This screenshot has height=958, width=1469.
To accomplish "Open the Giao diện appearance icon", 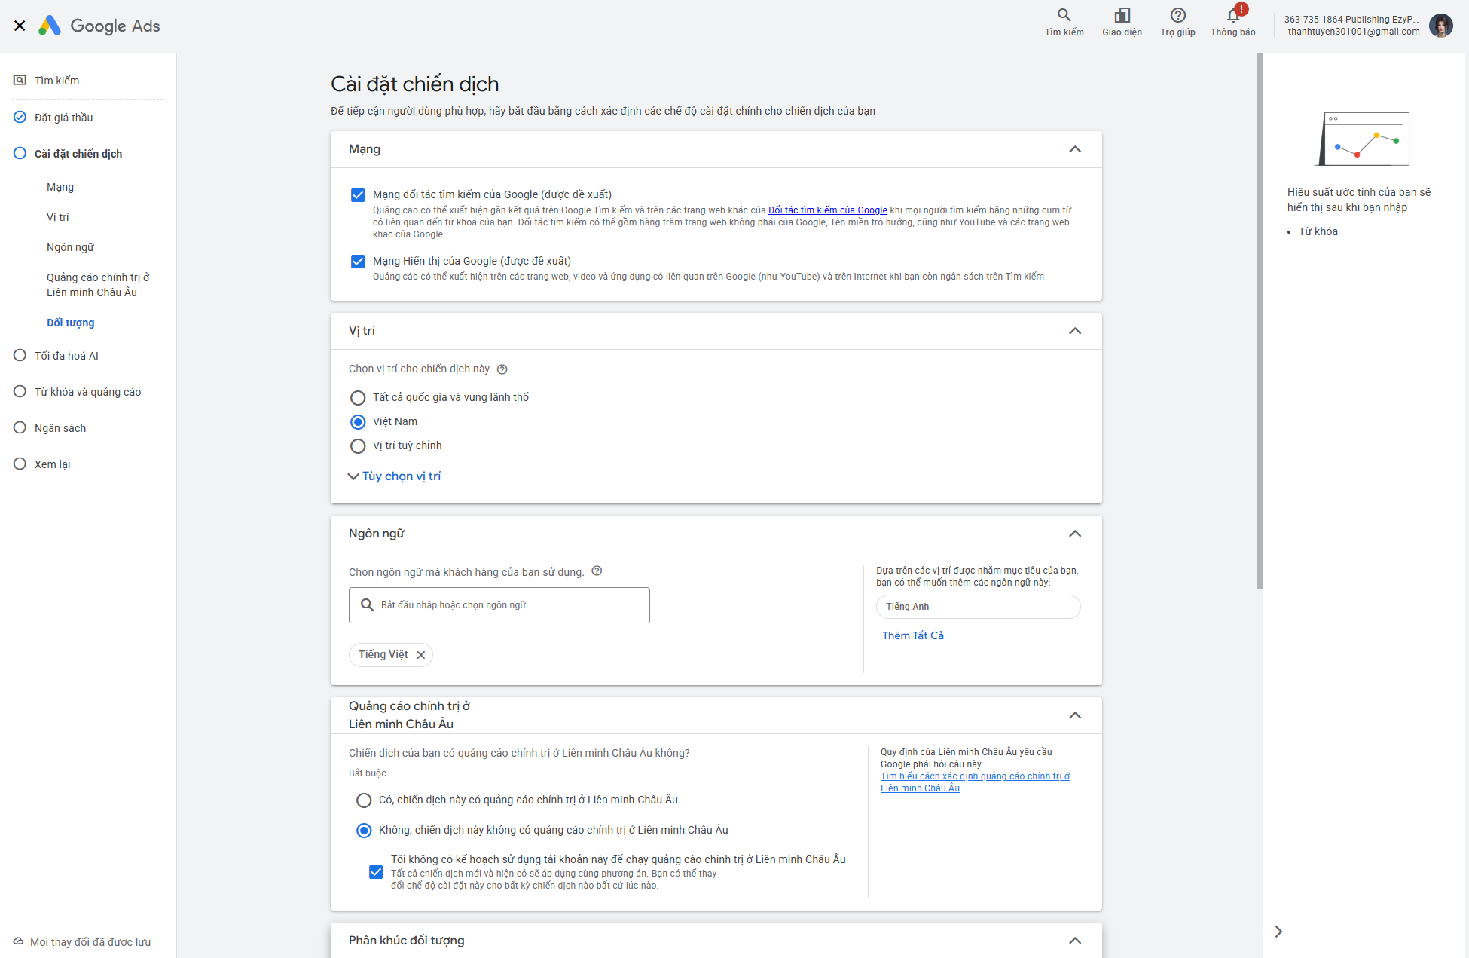I will pyautogui.click(x=1122, y=14).
